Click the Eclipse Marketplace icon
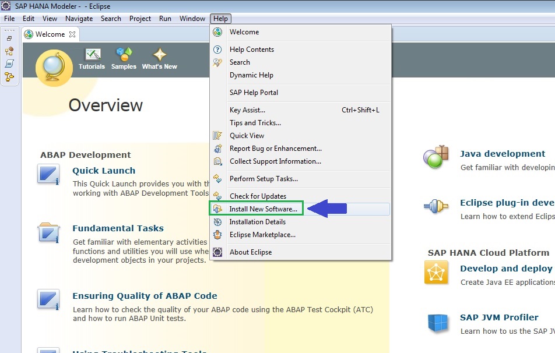 click(217, 235)
